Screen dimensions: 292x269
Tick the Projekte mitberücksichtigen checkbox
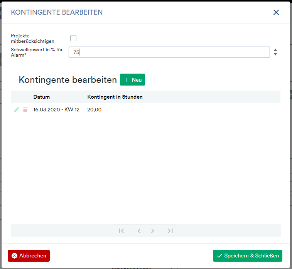tap(73, 38)
